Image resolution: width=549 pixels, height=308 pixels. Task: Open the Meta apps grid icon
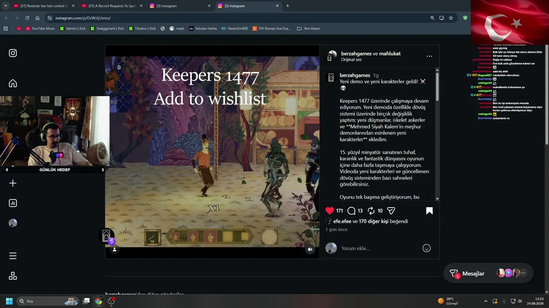(x=13, y=276)
